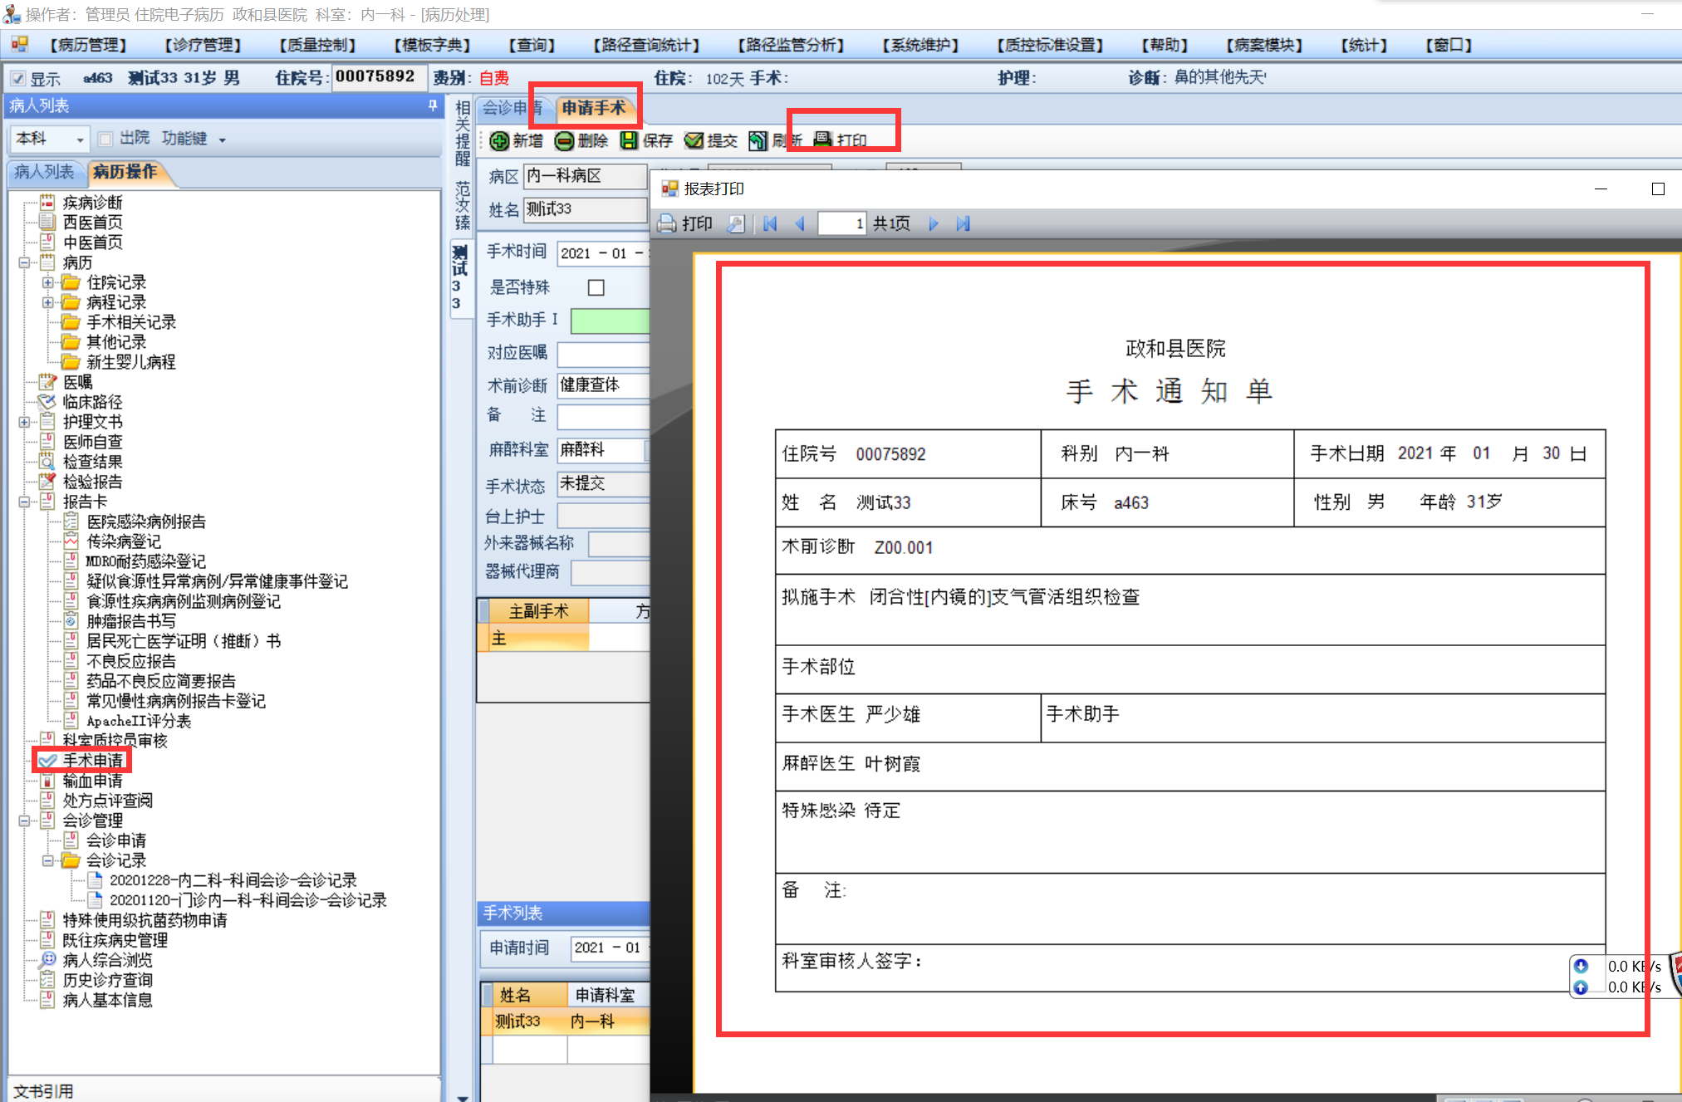The width and height of the screenshot is (1682, 1102).
Task: Expand the 住院记录 folder
Action: coord(48,282)
